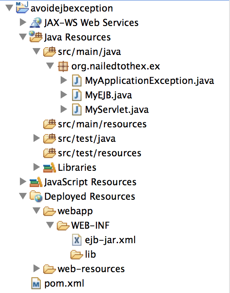The width and height of the screenshot is (230, 293).
Task: Select the JavaScript Resources entry
Action: tap(90, 182)
